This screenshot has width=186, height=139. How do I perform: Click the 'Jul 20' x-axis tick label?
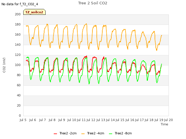pyautogui.click(x=169, y=120)
